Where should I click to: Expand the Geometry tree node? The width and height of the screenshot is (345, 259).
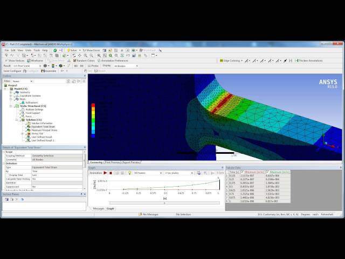pos(11,92)
